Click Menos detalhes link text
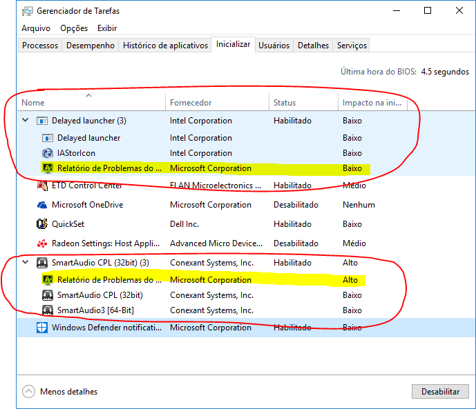 68,392
